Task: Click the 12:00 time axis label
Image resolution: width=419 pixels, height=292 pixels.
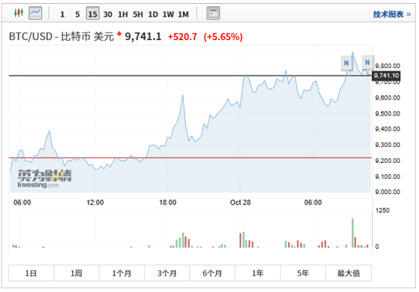Action: [95, 203]
